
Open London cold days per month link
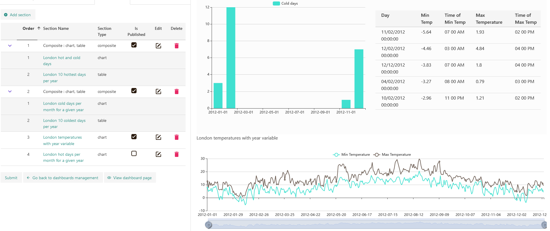click(63, 107)
